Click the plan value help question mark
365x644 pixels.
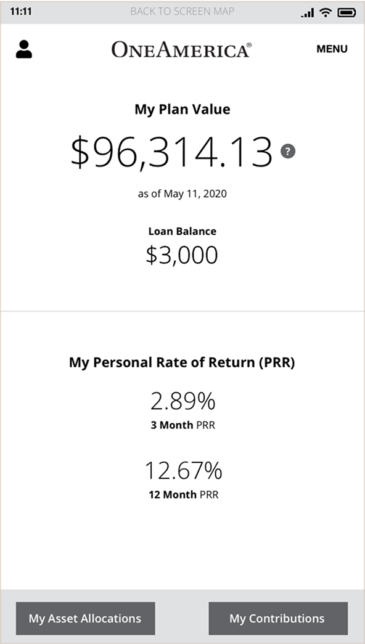pos(288,151)
